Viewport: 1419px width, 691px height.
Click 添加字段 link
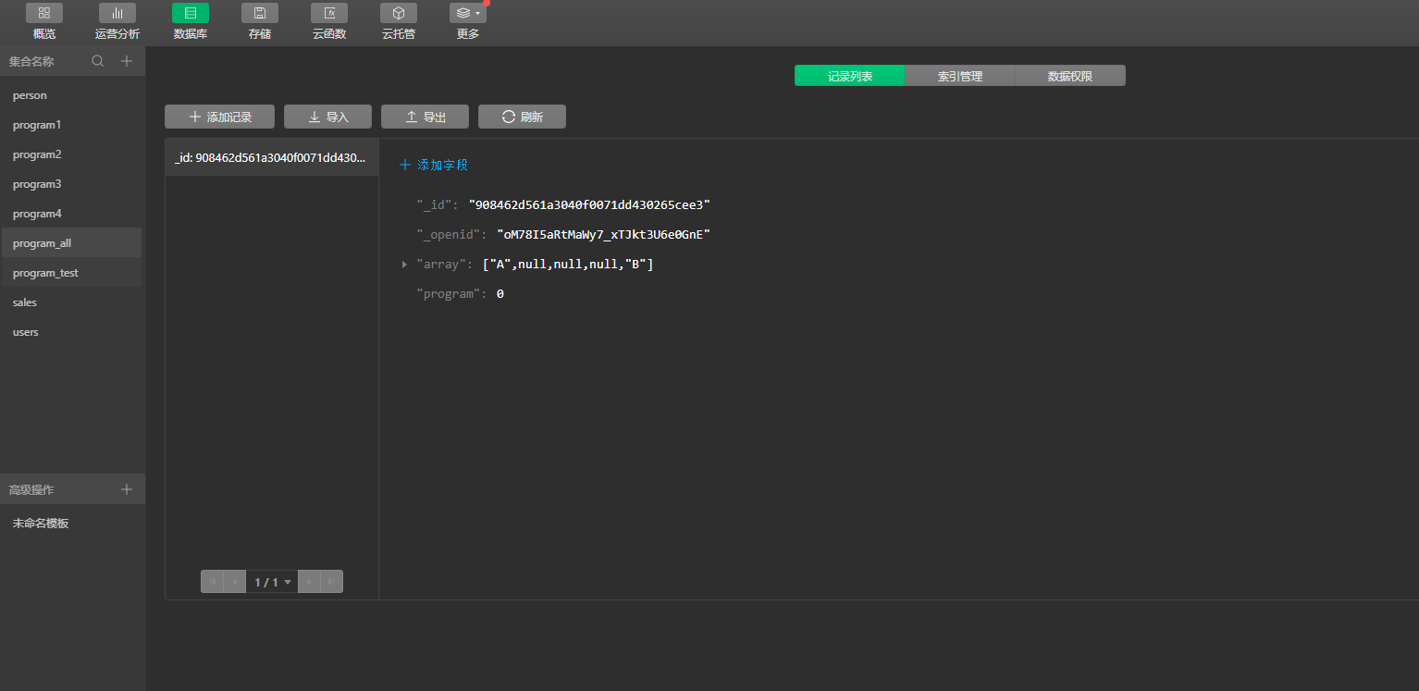click(x=434, y=165)
